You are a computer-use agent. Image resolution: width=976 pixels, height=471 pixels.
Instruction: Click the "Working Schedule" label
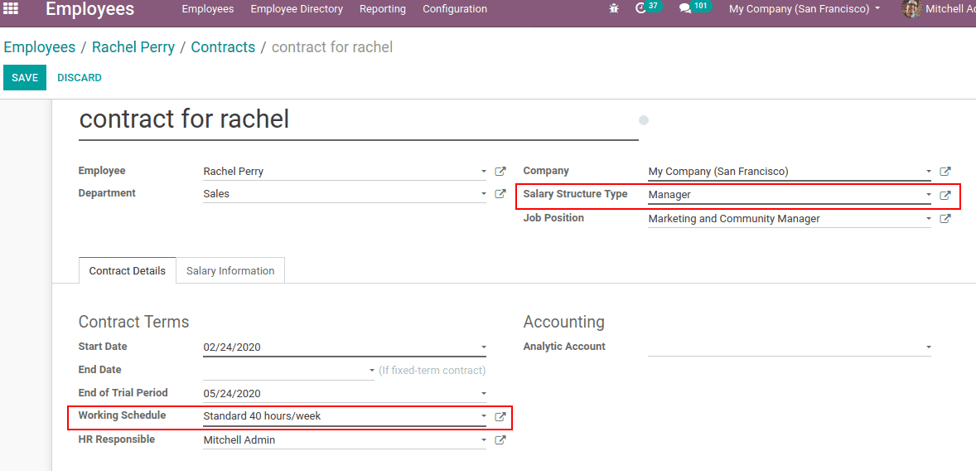122,415
